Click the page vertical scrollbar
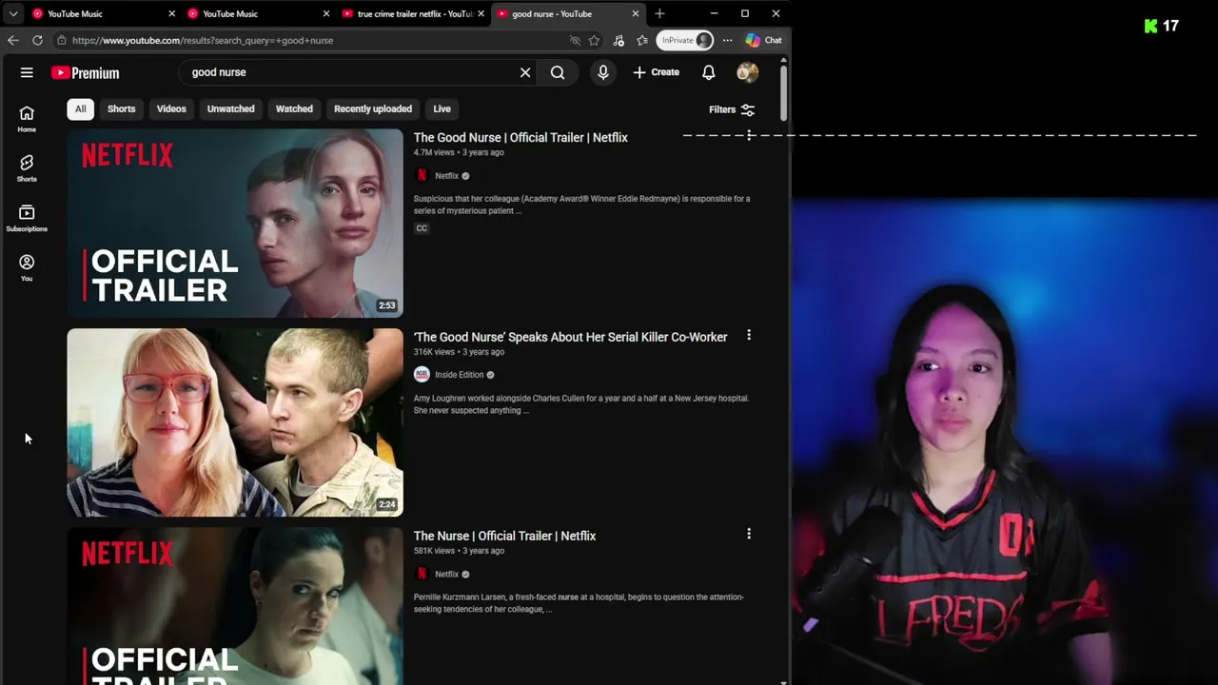Viewport: 1218px width, 685px height. click(x=783, y=92)
